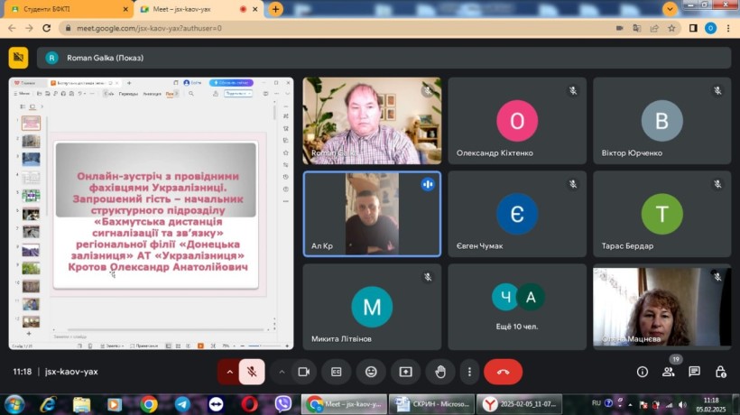Screen dimensions: 740x415
Task: Open video settings chevron beside camera
Action: [x=282, y=372]
